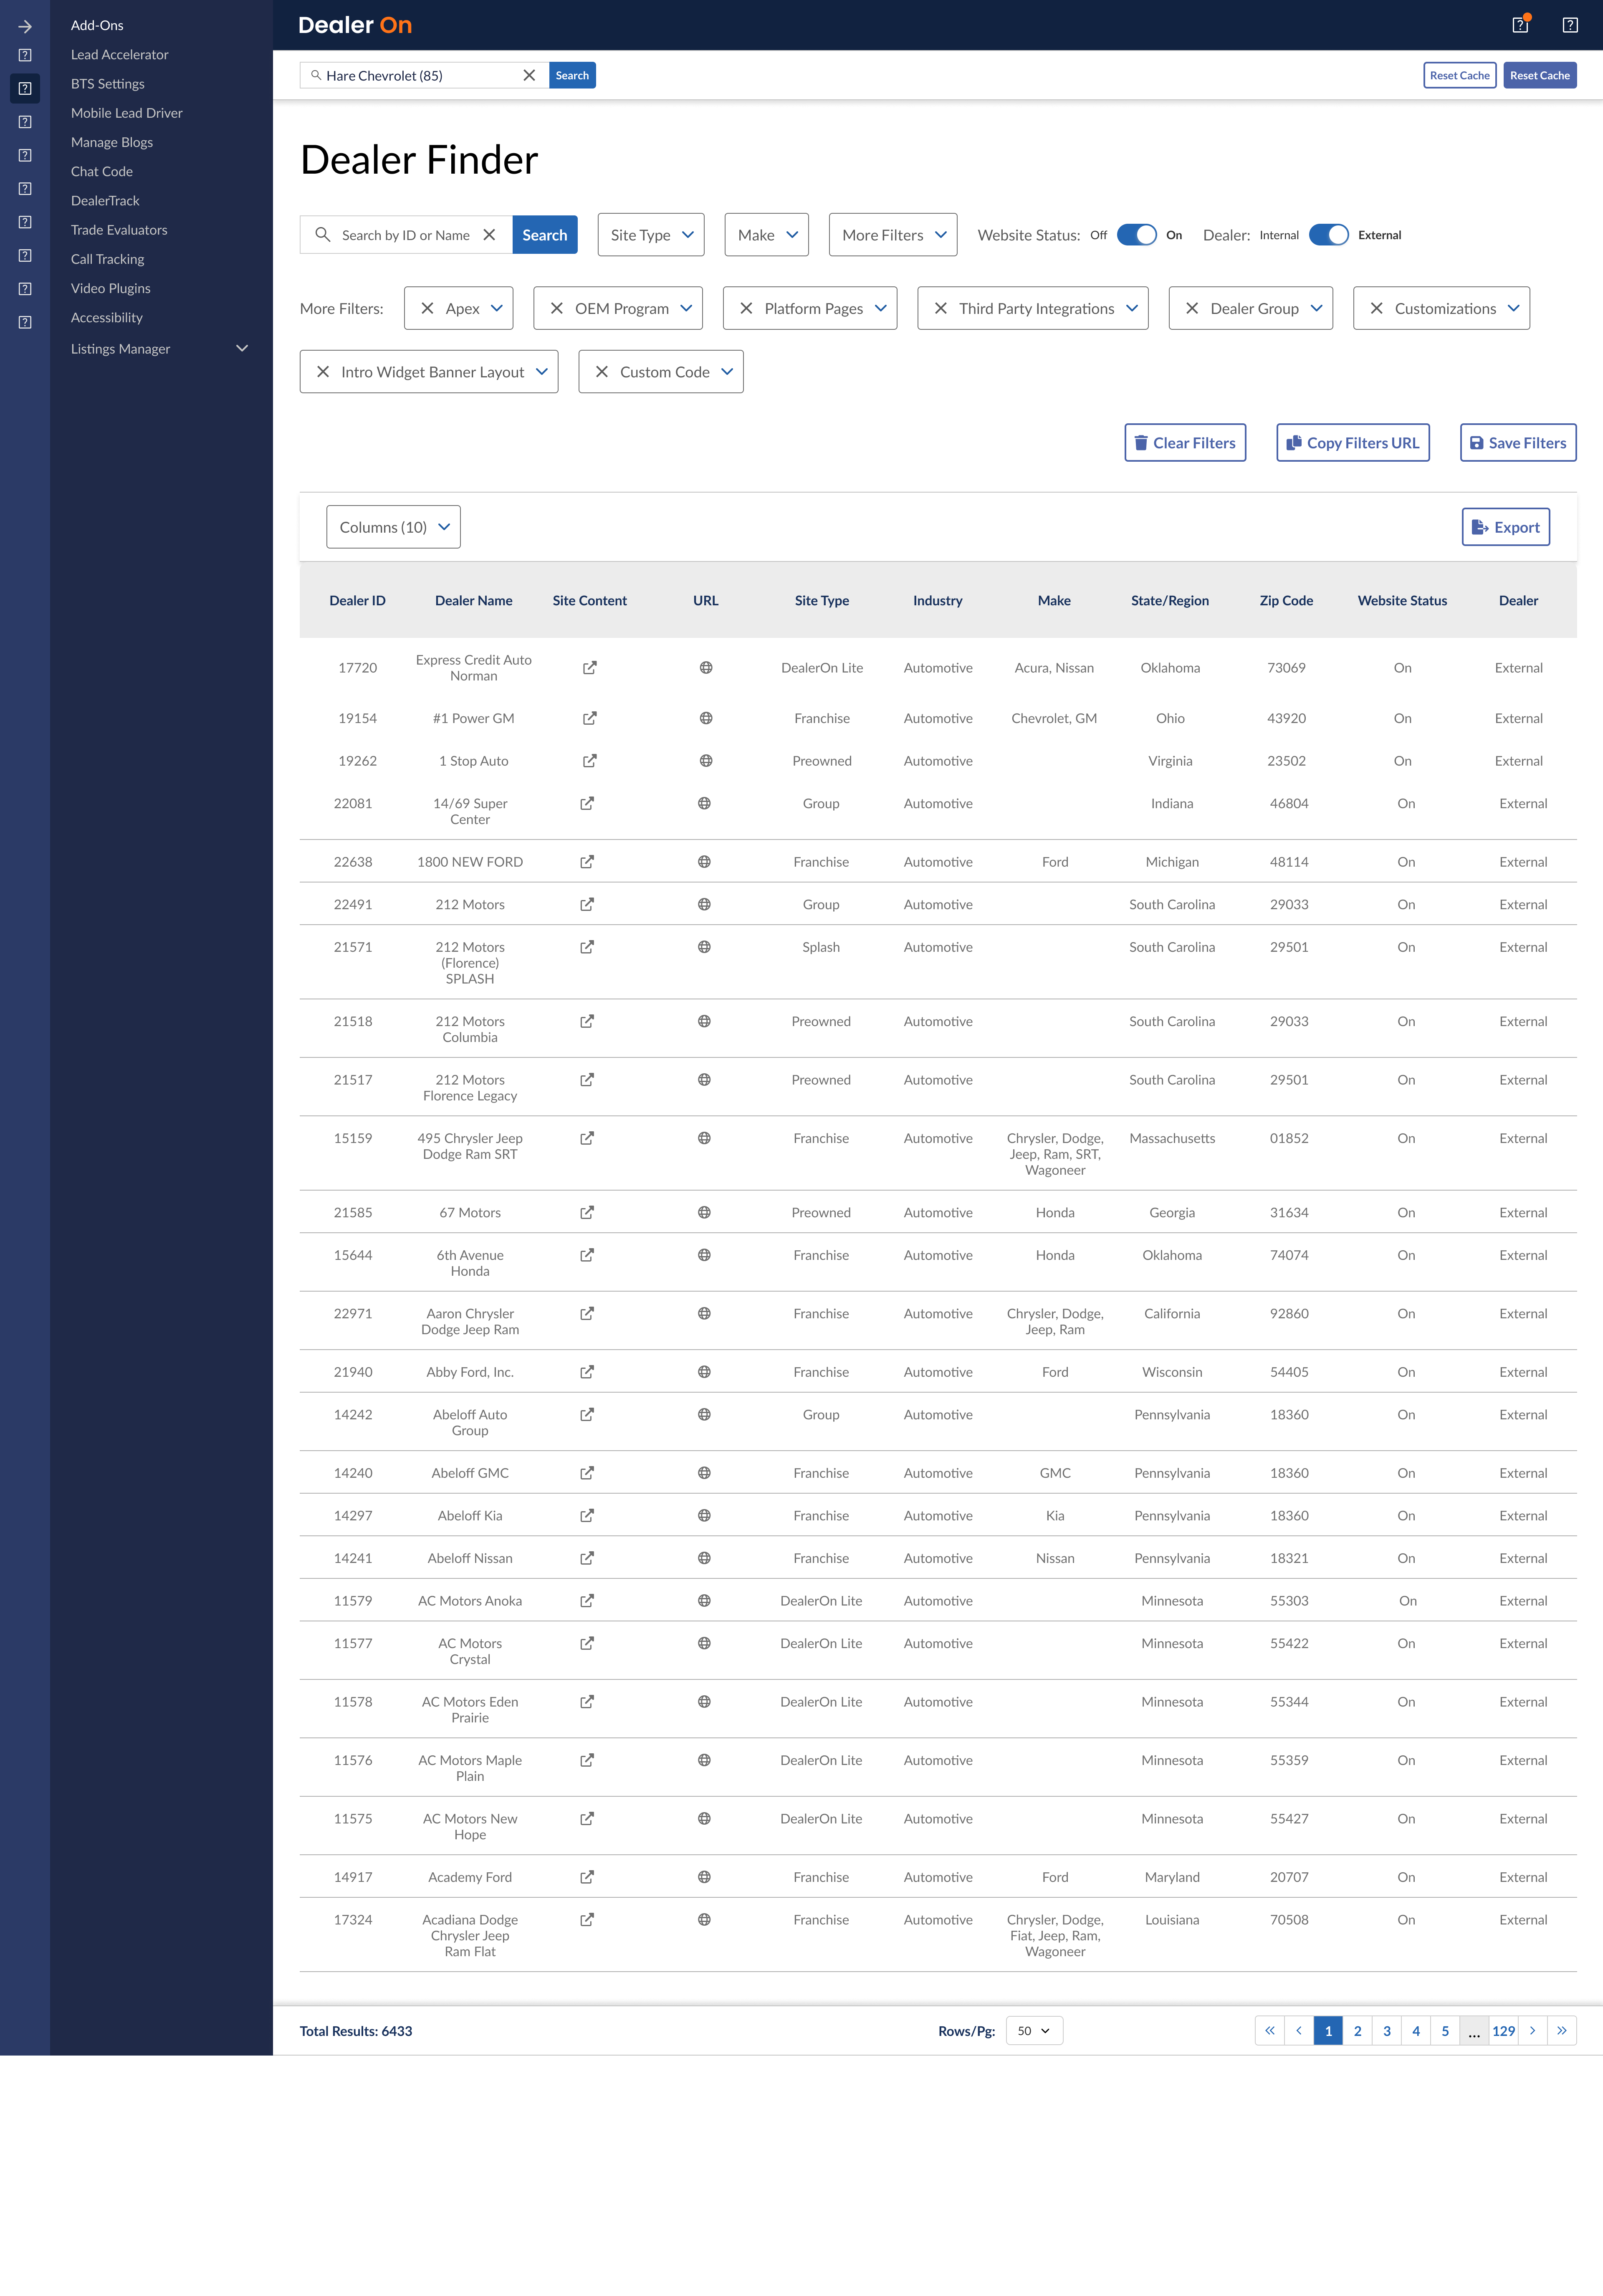Screen dimensions: 1603x2296
Task: Click the Save Filters button
Action: [1518, 443]
